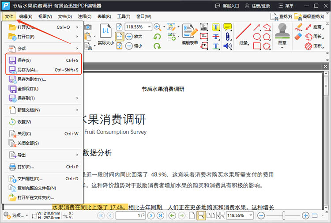Toggle two-page facing layout in status bar

click(211, 215)
